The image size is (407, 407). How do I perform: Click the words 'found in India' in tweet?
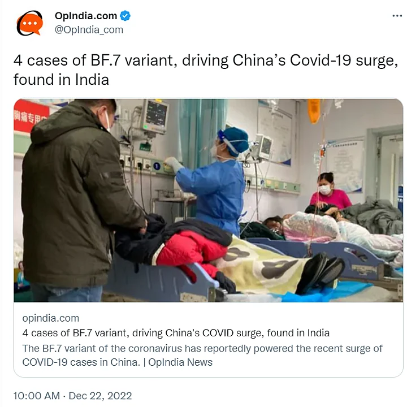[61, 80]
